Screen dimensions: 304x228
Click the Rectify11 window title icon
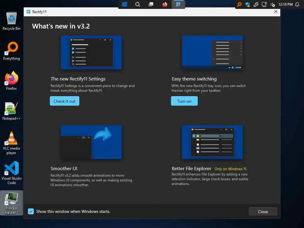(x=28, y=12)
